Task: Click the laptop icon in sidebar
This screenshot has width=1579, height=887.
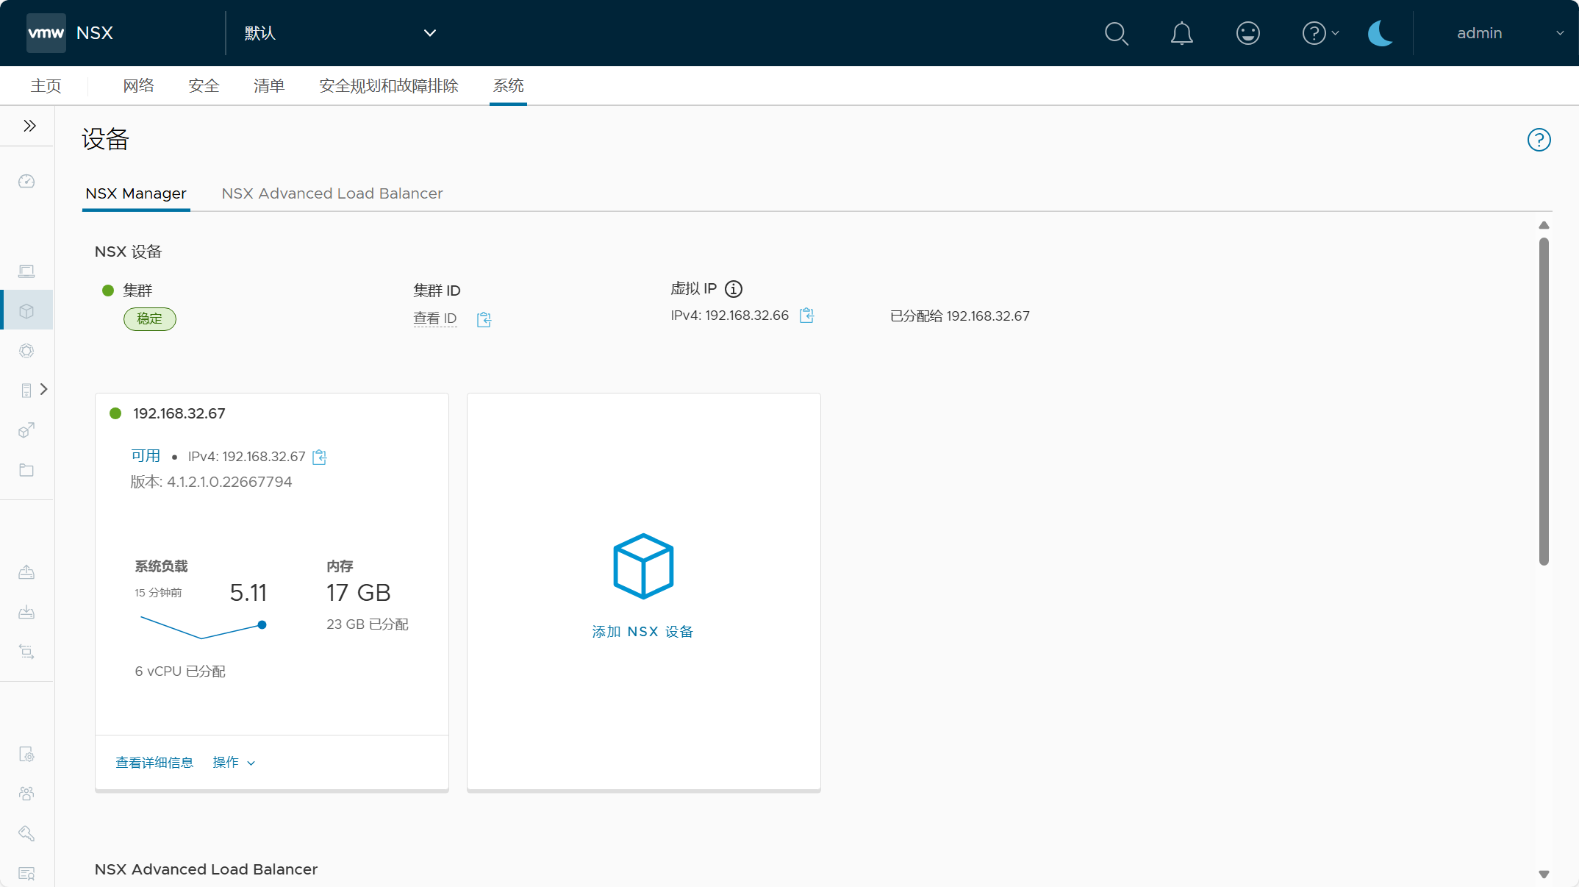Action: point(26,271)
